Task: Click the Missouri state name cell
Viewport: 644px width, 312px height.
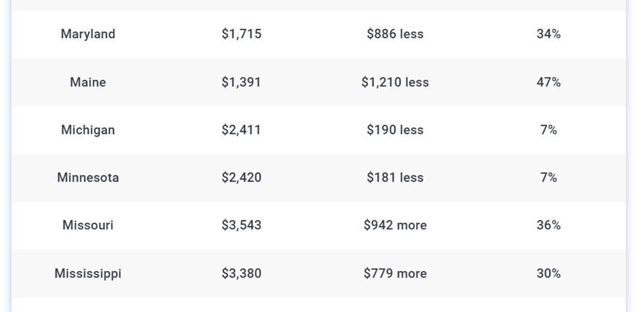Action: click(88, 226)
